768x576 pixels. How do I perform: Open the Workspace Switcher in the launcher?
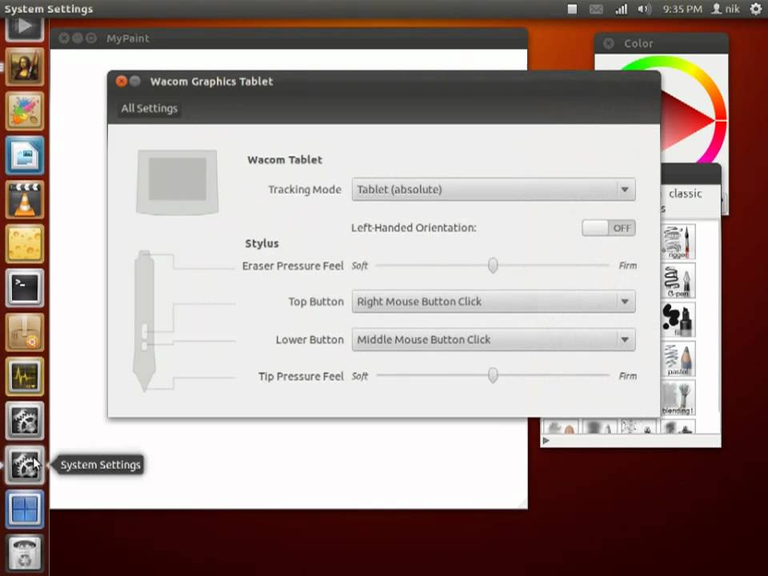click(25, 509)
